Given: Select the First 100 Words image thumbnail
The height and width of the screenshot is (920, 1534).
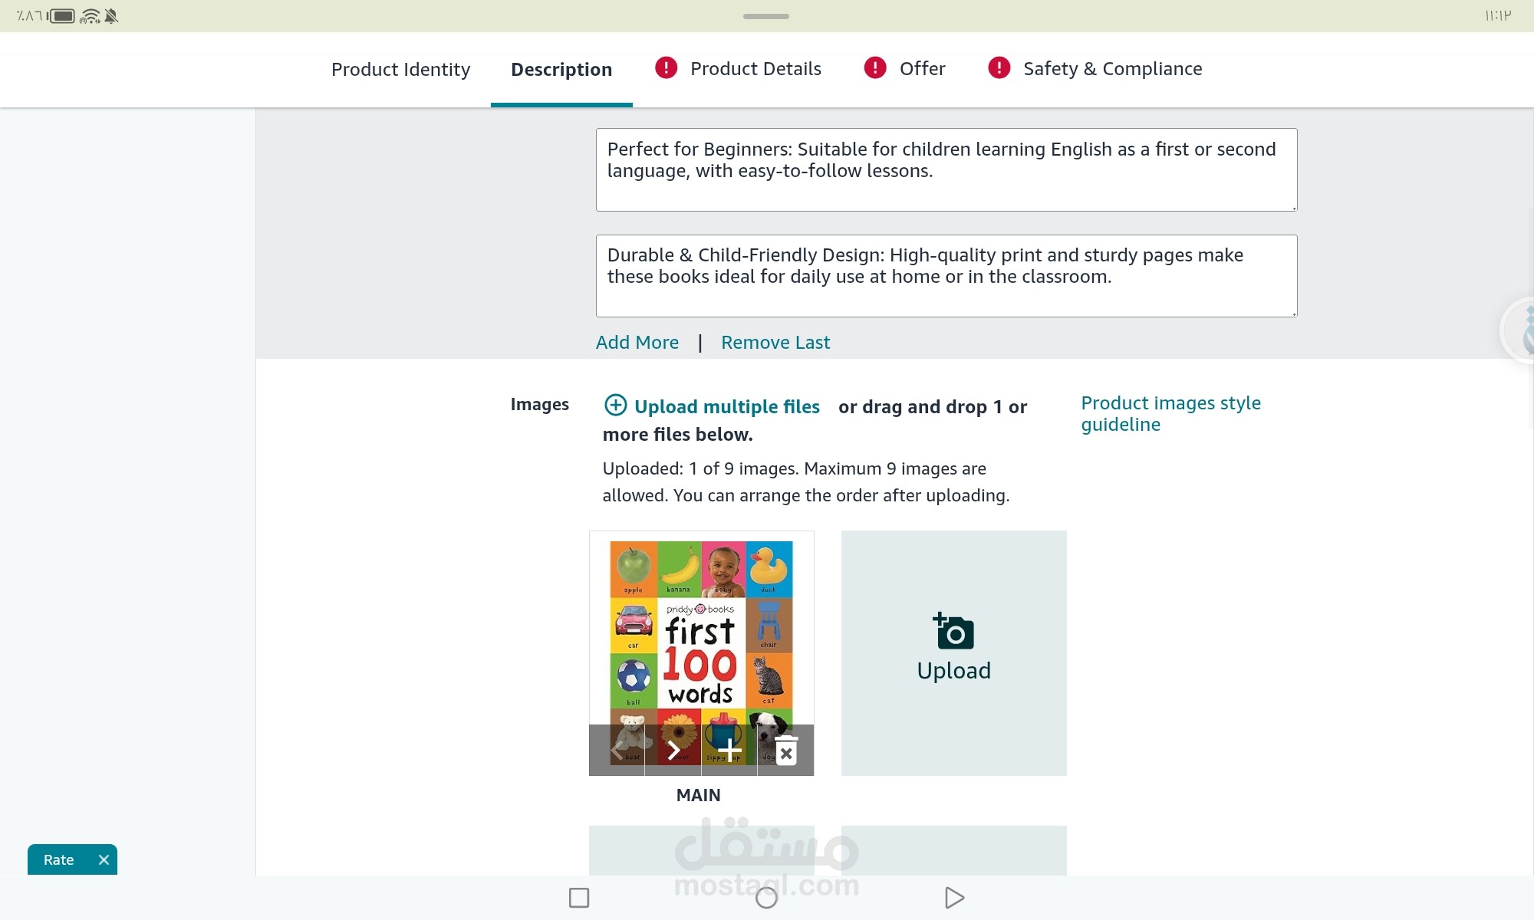Looking at the screenshot, I should (700, 629).
